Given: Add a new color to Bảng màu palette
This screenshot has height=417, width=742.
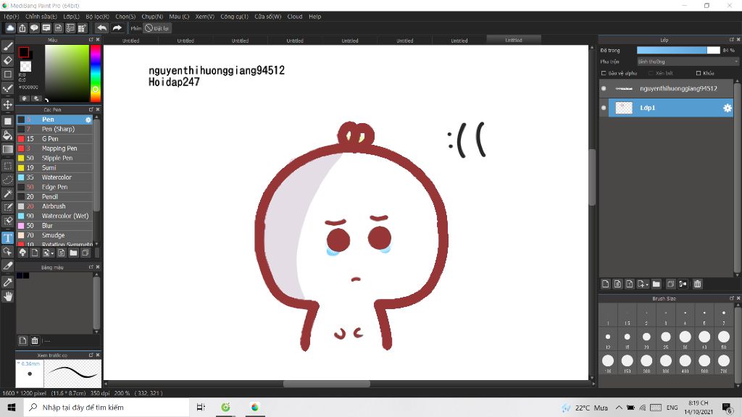Looking at the screenshot, I should [22, 340].
